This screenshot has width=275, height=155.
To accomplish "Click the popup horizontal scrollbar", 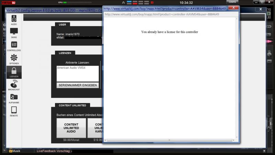I will [x=169, y=140].
